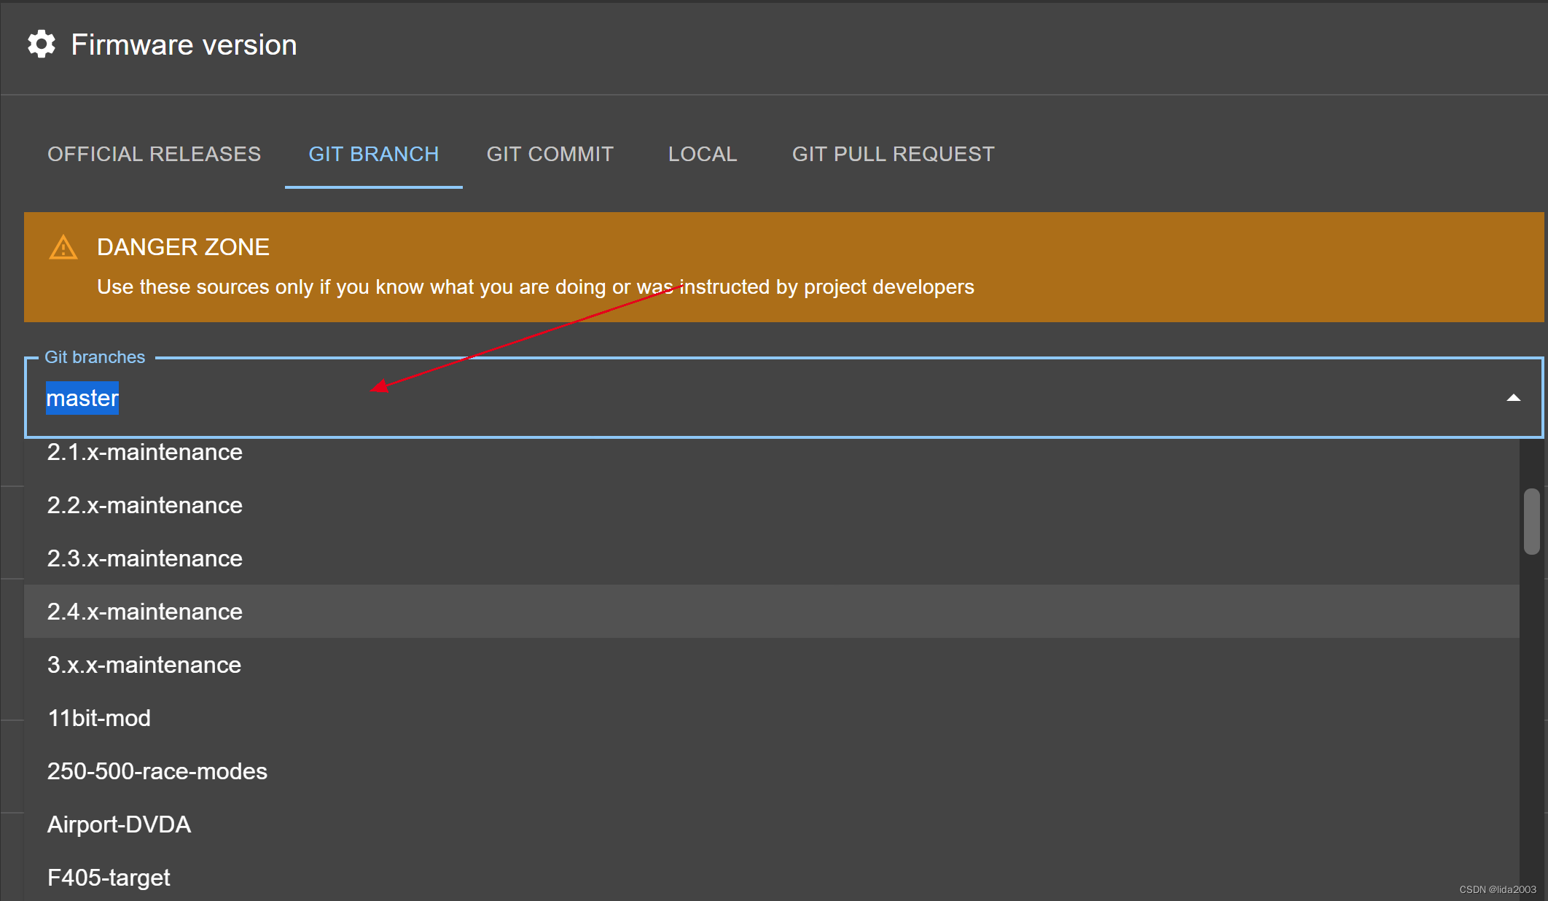Click the Danger Zone warning triangle icon

pos(63,248)
